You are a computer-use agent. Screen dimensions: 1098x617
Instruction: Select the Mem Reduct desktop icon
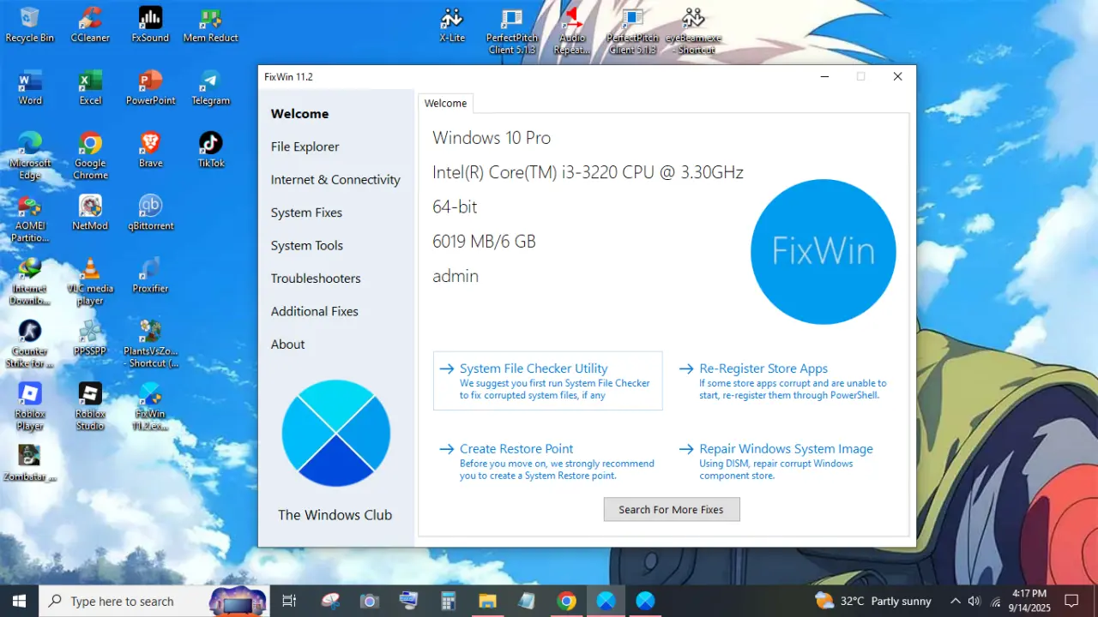[x=210, y=25]
